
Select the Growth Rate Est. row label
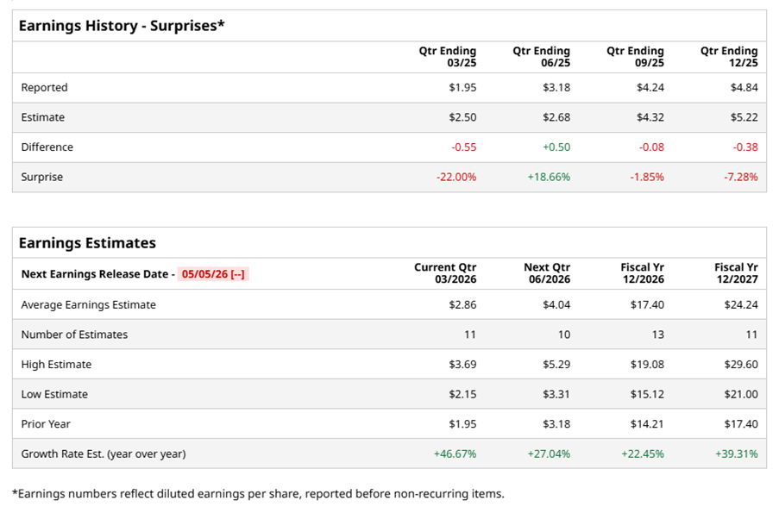104,454
